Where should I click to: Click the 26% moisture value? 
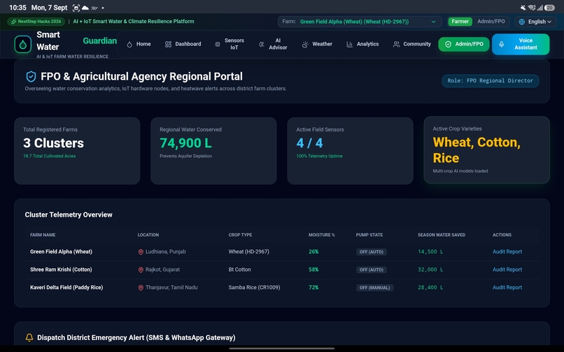313,252
